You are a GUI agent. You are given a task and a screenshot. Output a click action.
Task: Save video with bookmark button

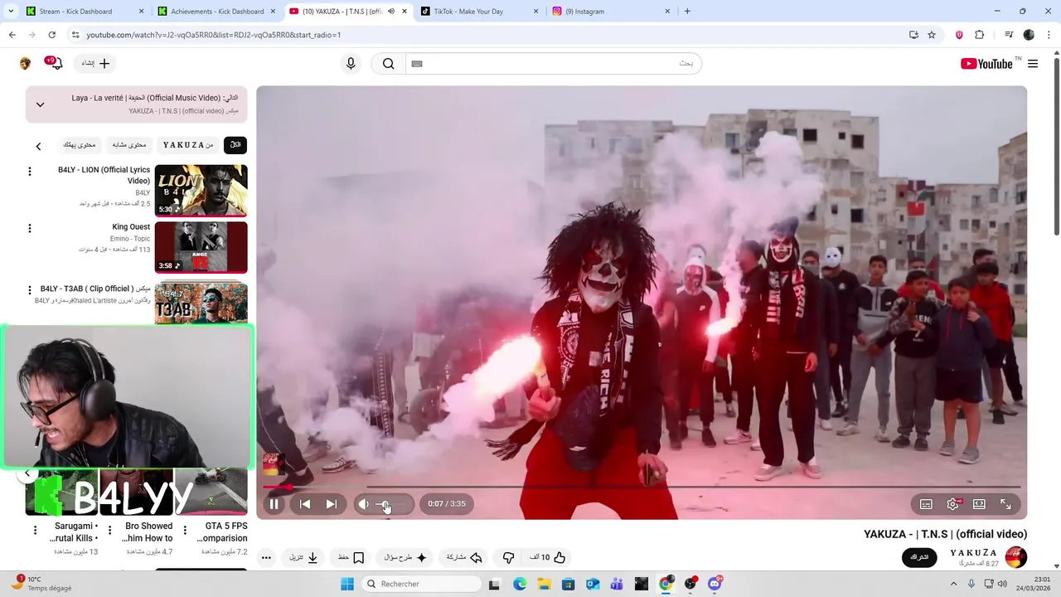(351, 558)
